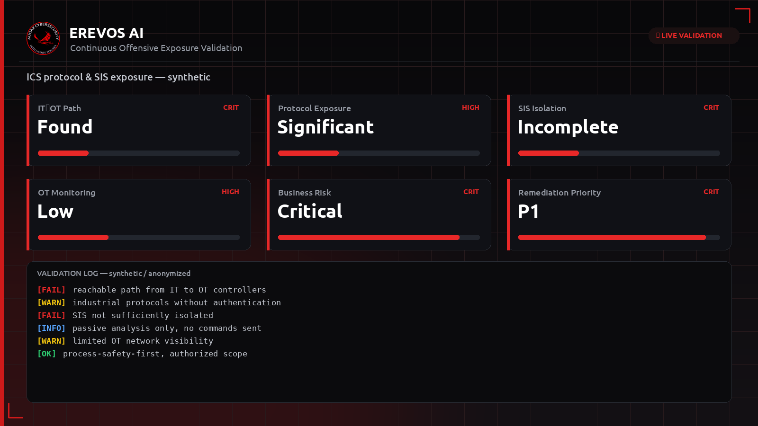Select the log line about industrial protocols without authentication
This screenshot has width=758, height=426.
[x=159, y=302]
